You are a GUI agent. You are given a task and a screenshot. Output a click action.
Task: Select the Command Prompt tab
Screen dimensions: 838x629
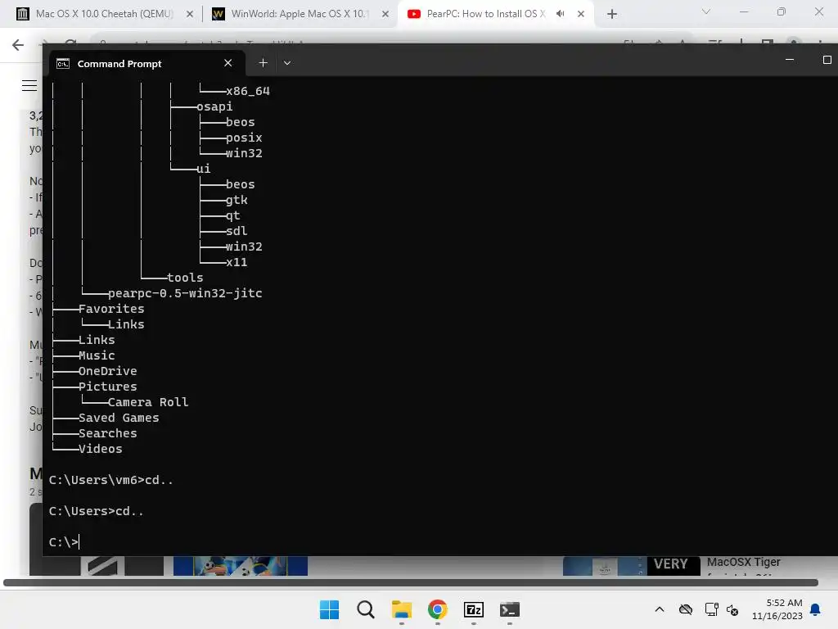pos(147,64)
